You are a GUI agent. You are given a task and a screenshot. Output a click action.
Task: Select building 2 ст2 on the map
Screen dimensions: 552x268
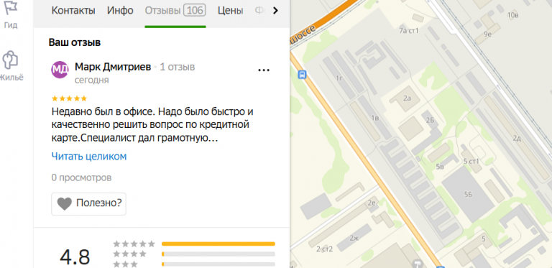[324, 249]
